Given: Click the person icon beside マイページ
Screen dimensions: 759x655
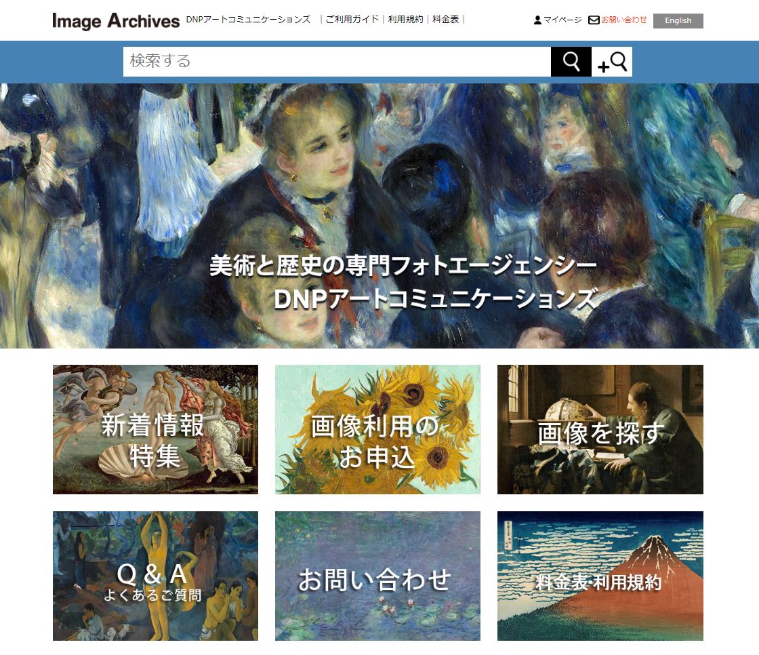Looking at the screenshot, I should point(537,20).
